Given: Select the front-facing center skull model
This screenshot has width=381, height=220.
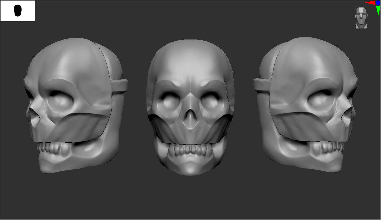Looking at the screenshot, I should click(x=190, y=107).
